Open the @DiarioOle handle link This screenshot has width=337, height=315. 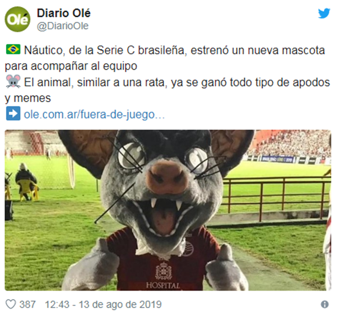coord(62,26)
